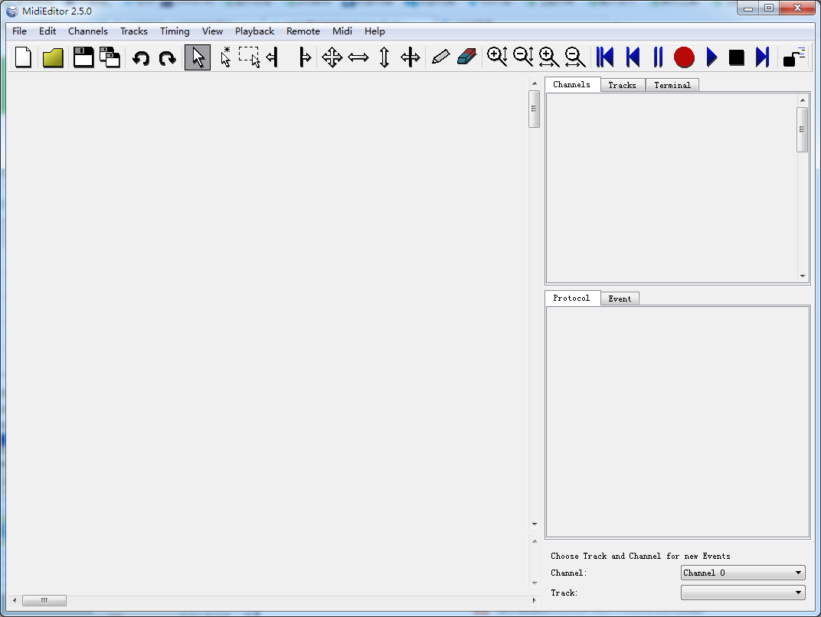
Task: Click the horizontal scrollbar right arrow
Action: click(x=534, y=600)
